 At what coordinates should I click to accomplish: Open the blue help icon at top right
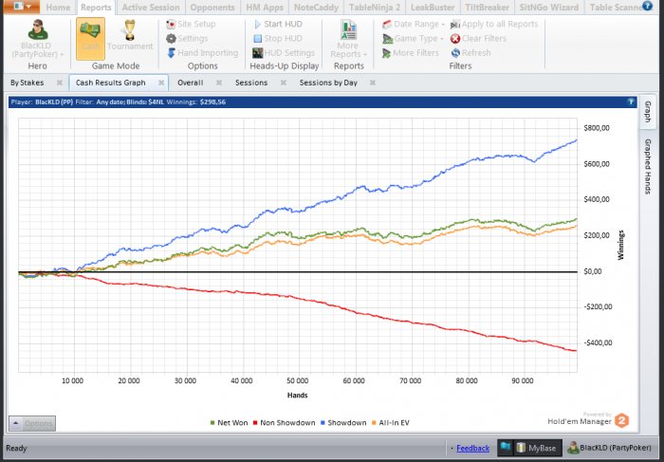647,6
